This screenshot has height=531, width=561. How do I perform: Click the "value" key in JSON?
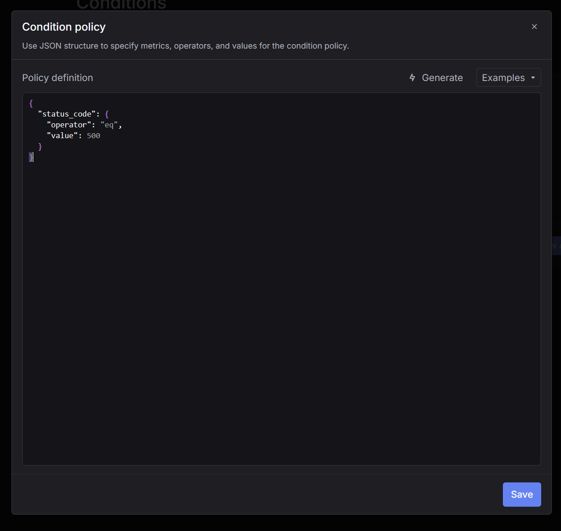(62, 135)
